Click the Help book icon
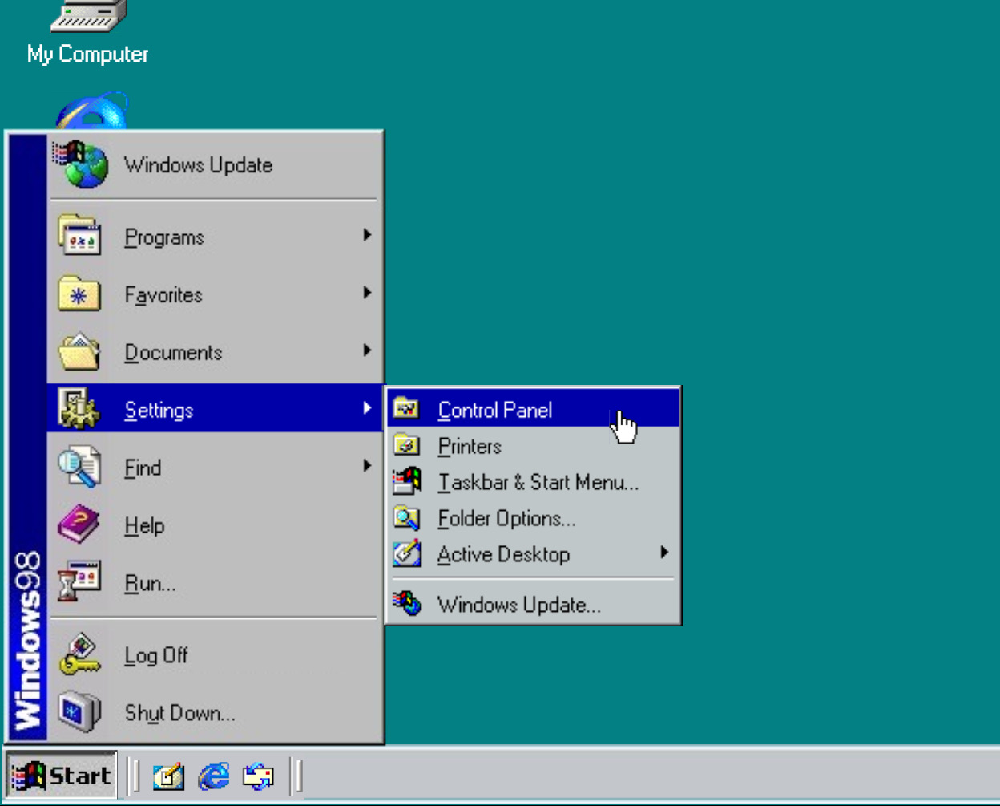This screenshot has width=1000, height=806. pos(79,525)
